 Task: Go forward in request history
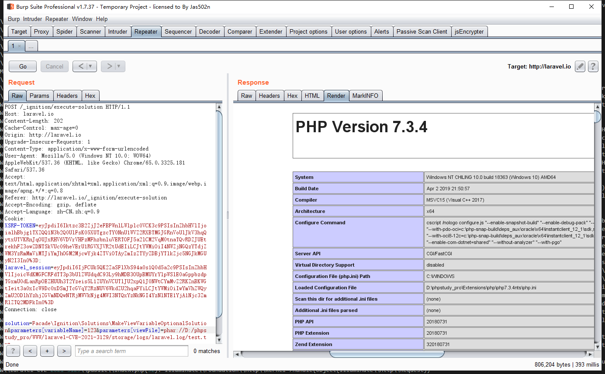[109, 66]
